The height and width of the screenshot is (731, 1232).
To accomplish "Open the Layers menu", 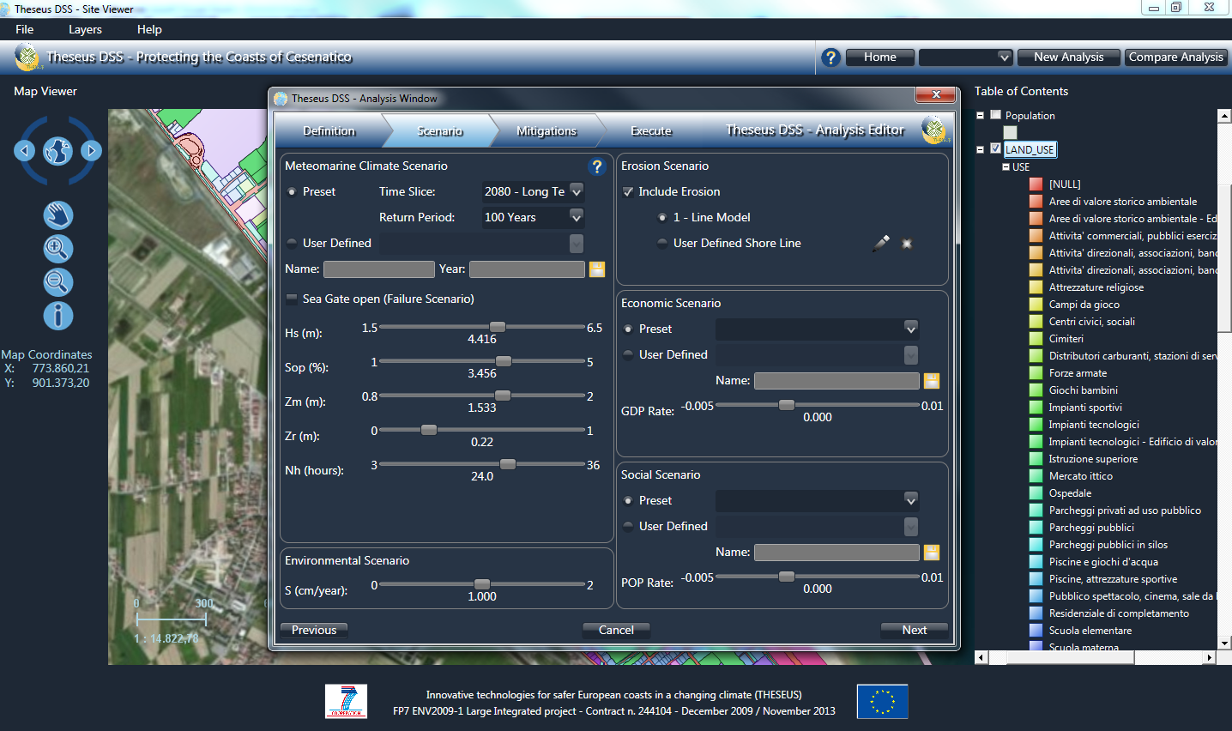I will [x=85, y=29].
